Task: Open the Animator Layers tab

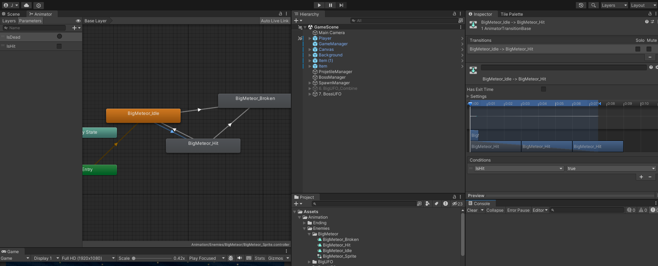Action: [9, 21]
